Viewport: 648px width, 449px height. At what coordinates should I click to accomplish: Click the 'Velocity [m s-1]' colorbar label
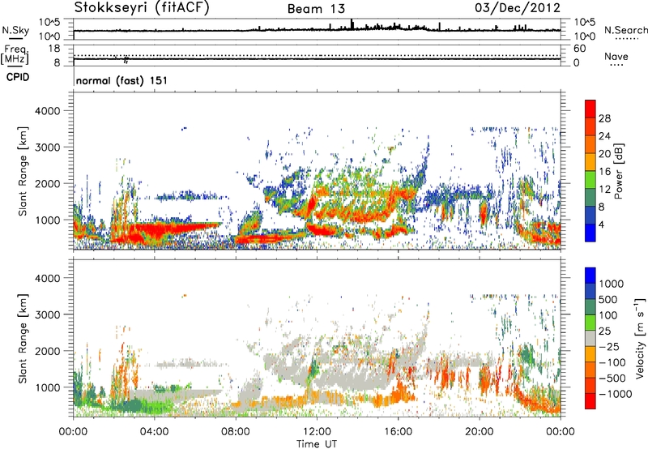click(640, 338)
